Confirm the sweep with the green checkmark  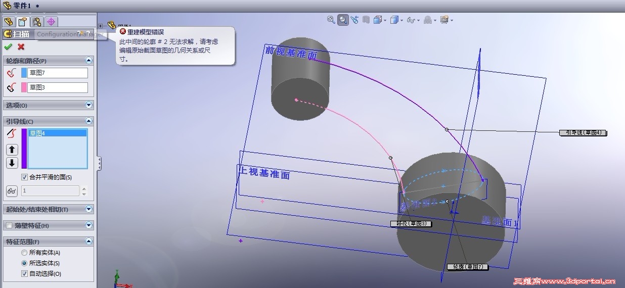pyautogui.click(x=8, y=46)
